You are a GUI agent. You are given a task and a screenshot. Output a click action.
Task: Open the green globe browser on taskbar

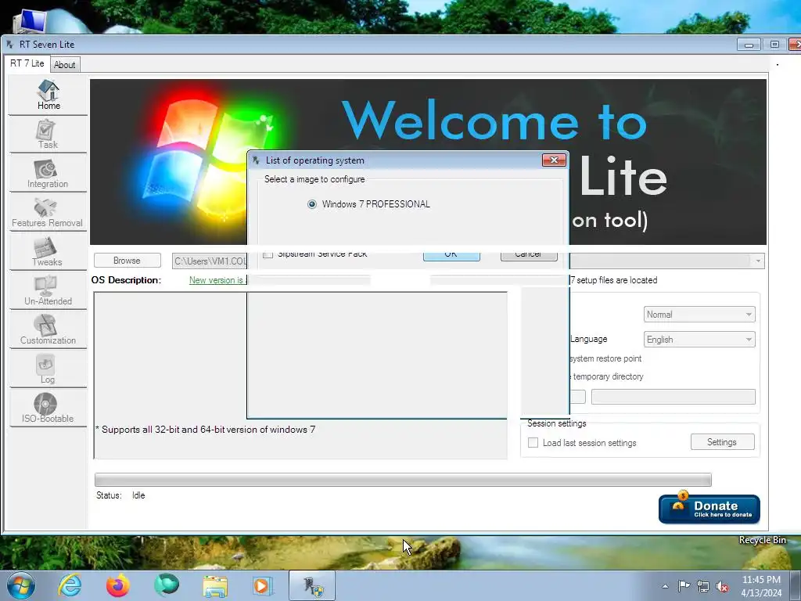click(x=167, y=585)
